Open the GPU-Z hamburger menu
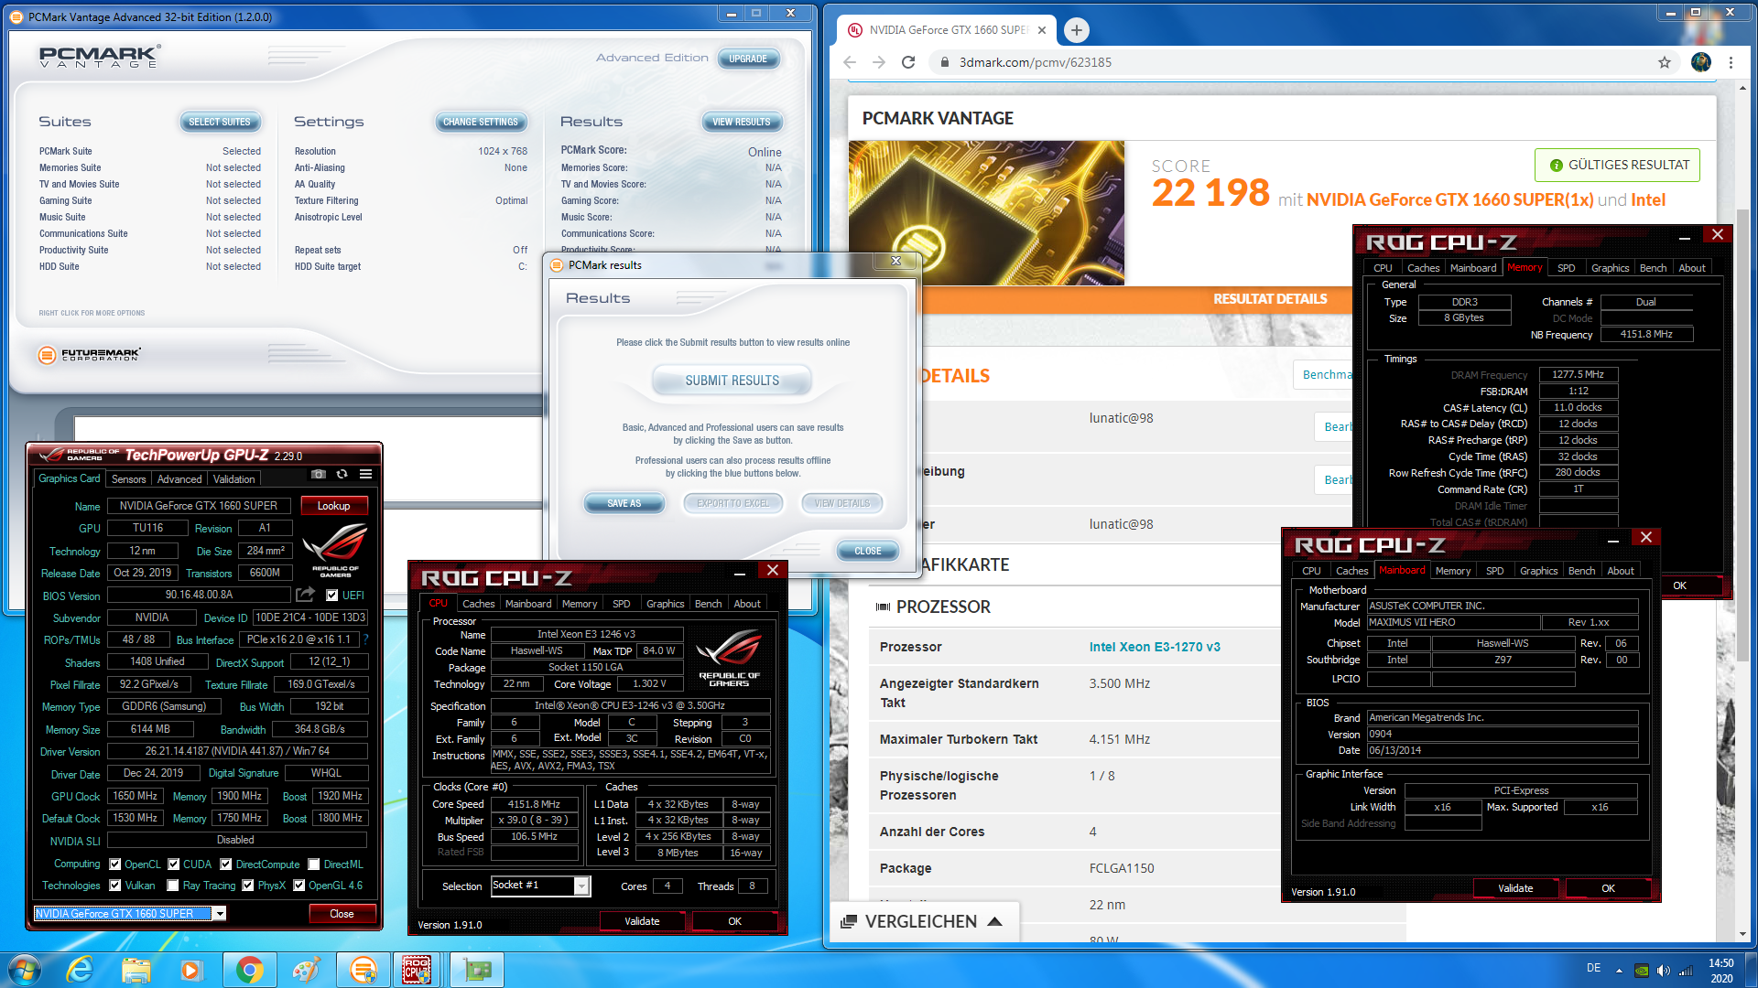The height and width of the screenshot is (988, 1758). 365,474
